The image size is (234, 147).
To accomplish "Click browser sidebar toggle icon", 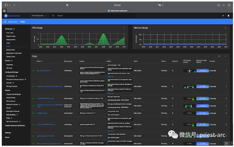I will pyautogui.click(x=6, y=5).
